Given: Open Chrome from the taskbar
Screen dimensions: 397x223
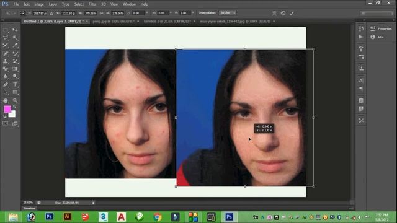Looking at the screenshot, I should click(157, 217).
